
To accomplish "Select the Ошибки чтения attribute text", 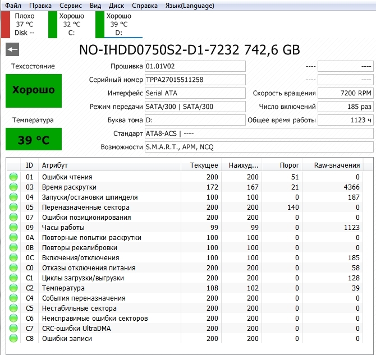I will [x=67, y=177].
